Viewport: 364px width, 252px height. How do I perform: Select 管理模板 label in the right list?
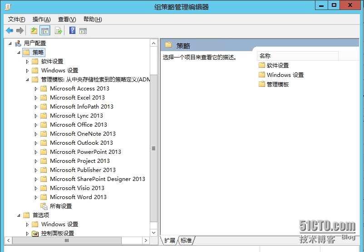click(x=278, y=84)
